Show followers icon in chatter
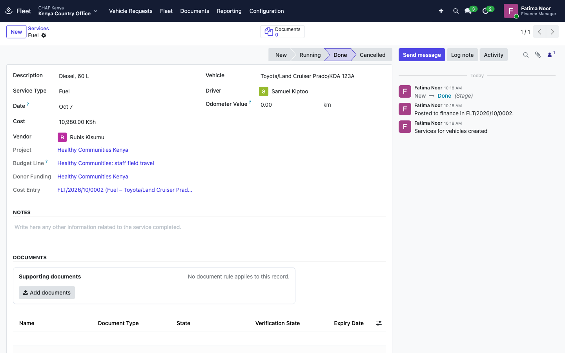The width and height of the screenshot is (565, 353). coord(551,55)
